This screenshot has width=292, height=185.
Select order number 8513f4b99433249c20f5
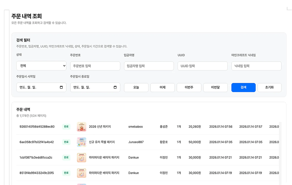click(x=37, y=173)
